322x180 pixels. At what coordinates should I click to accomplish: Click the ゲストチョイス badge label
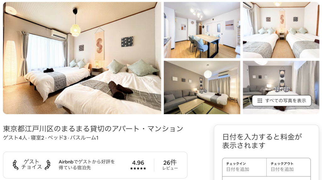click(32, 164)
